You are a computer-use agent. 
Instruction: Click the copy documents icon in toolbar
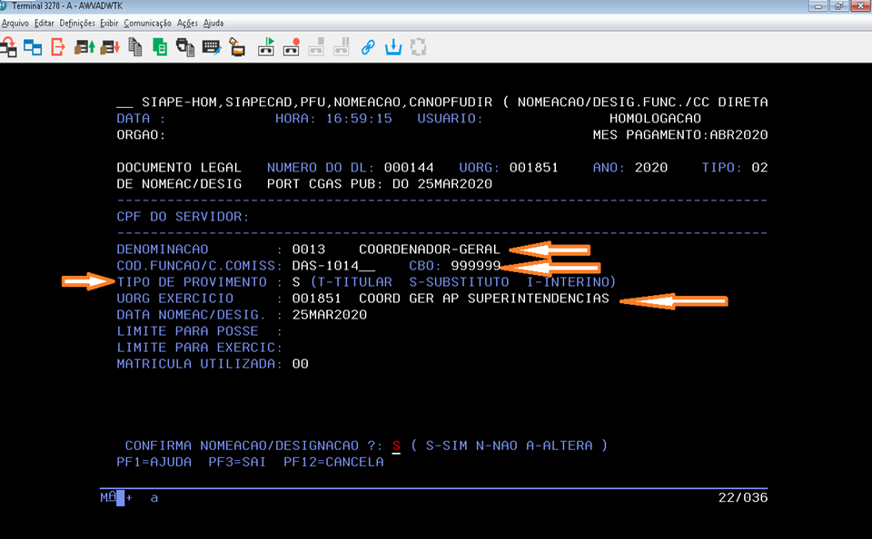tap(135, 46)
